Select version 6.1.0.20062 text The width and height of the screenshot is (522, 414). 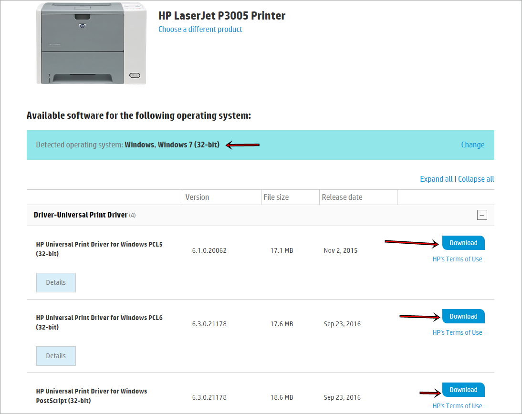(x=209, y=250)
